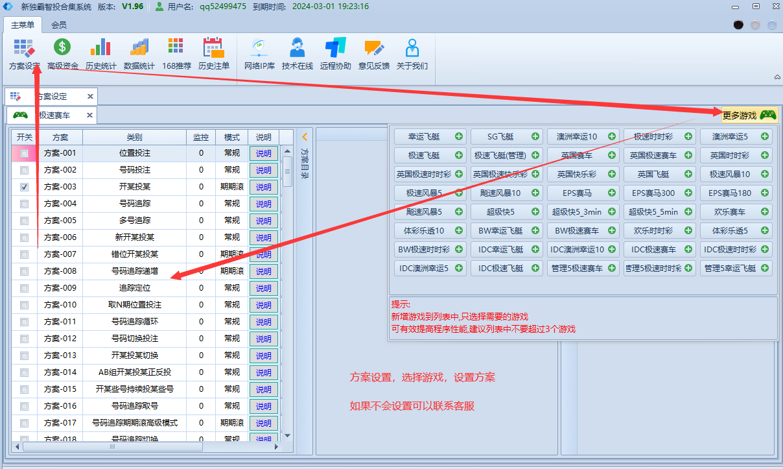Collapse the ribbon with top-right chevron
Image resolution: width=783 pixels, height=469 pixels.
777,77
